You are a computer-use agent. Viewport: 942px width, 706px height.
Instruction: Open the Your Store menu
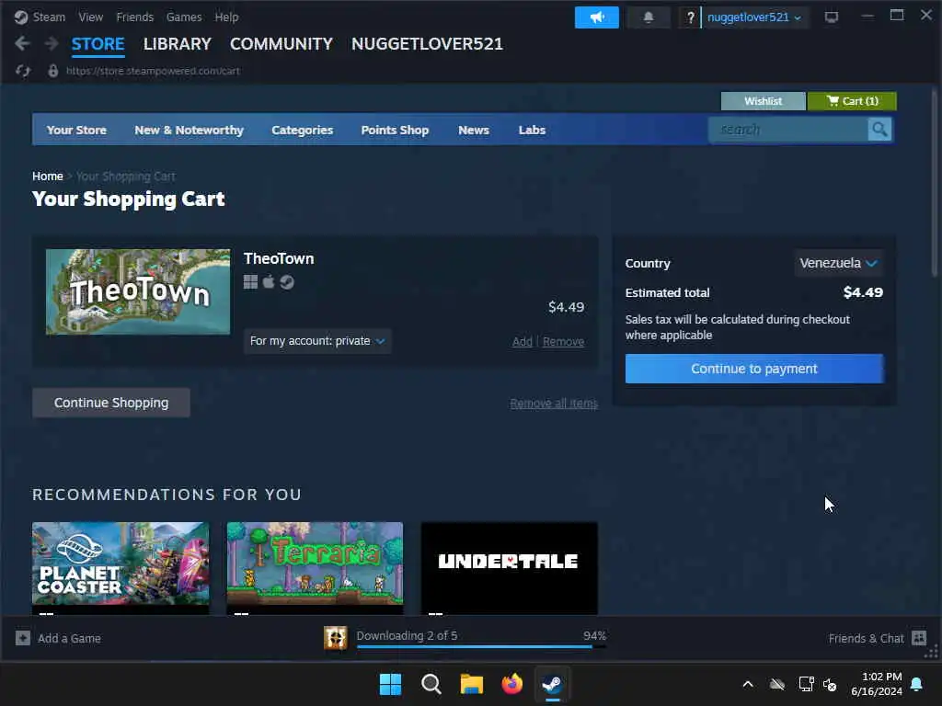pyautogui.click(x=76, y=130)
